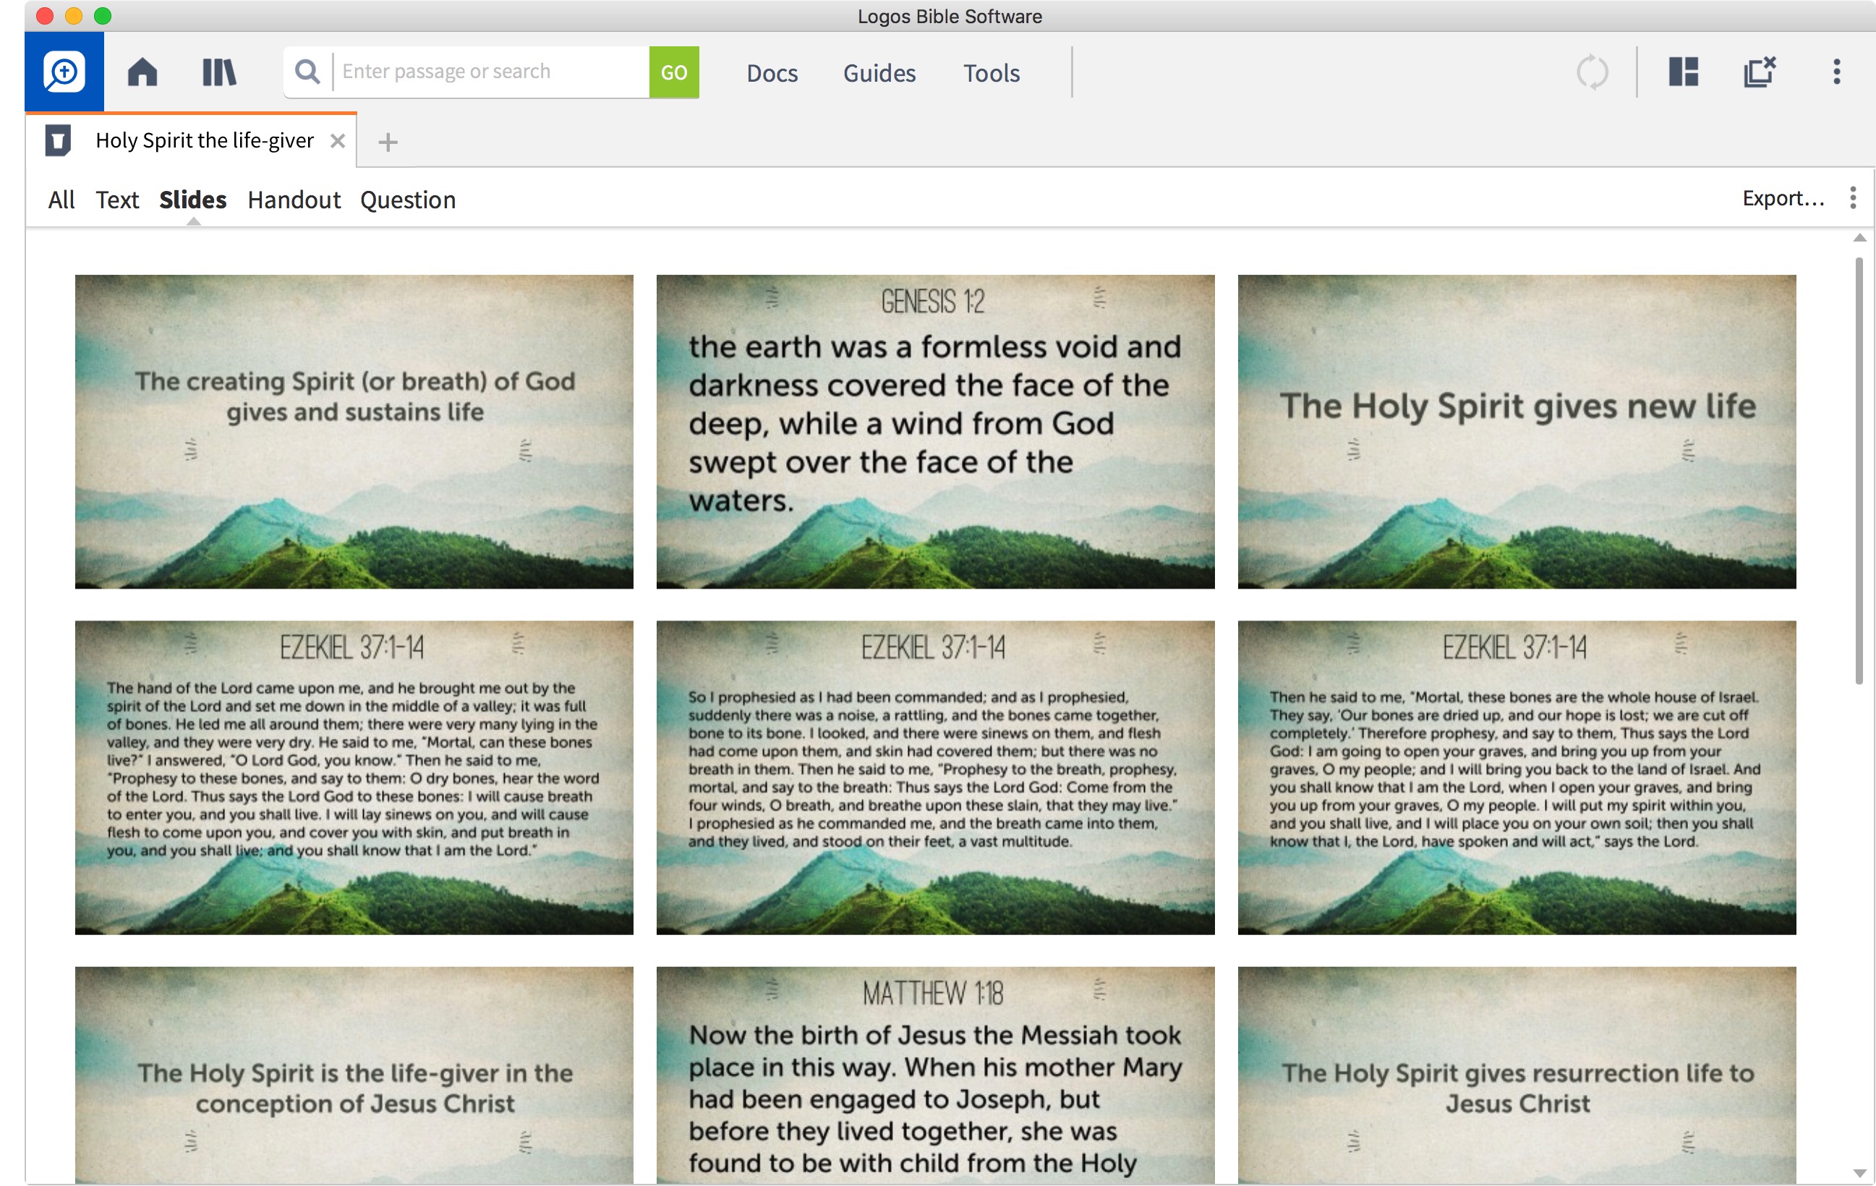Image resolution: width=1876 pixels, height=1186 pixels.
Task: Select the creating Spirit of God slide
Action: coord(354,431)
